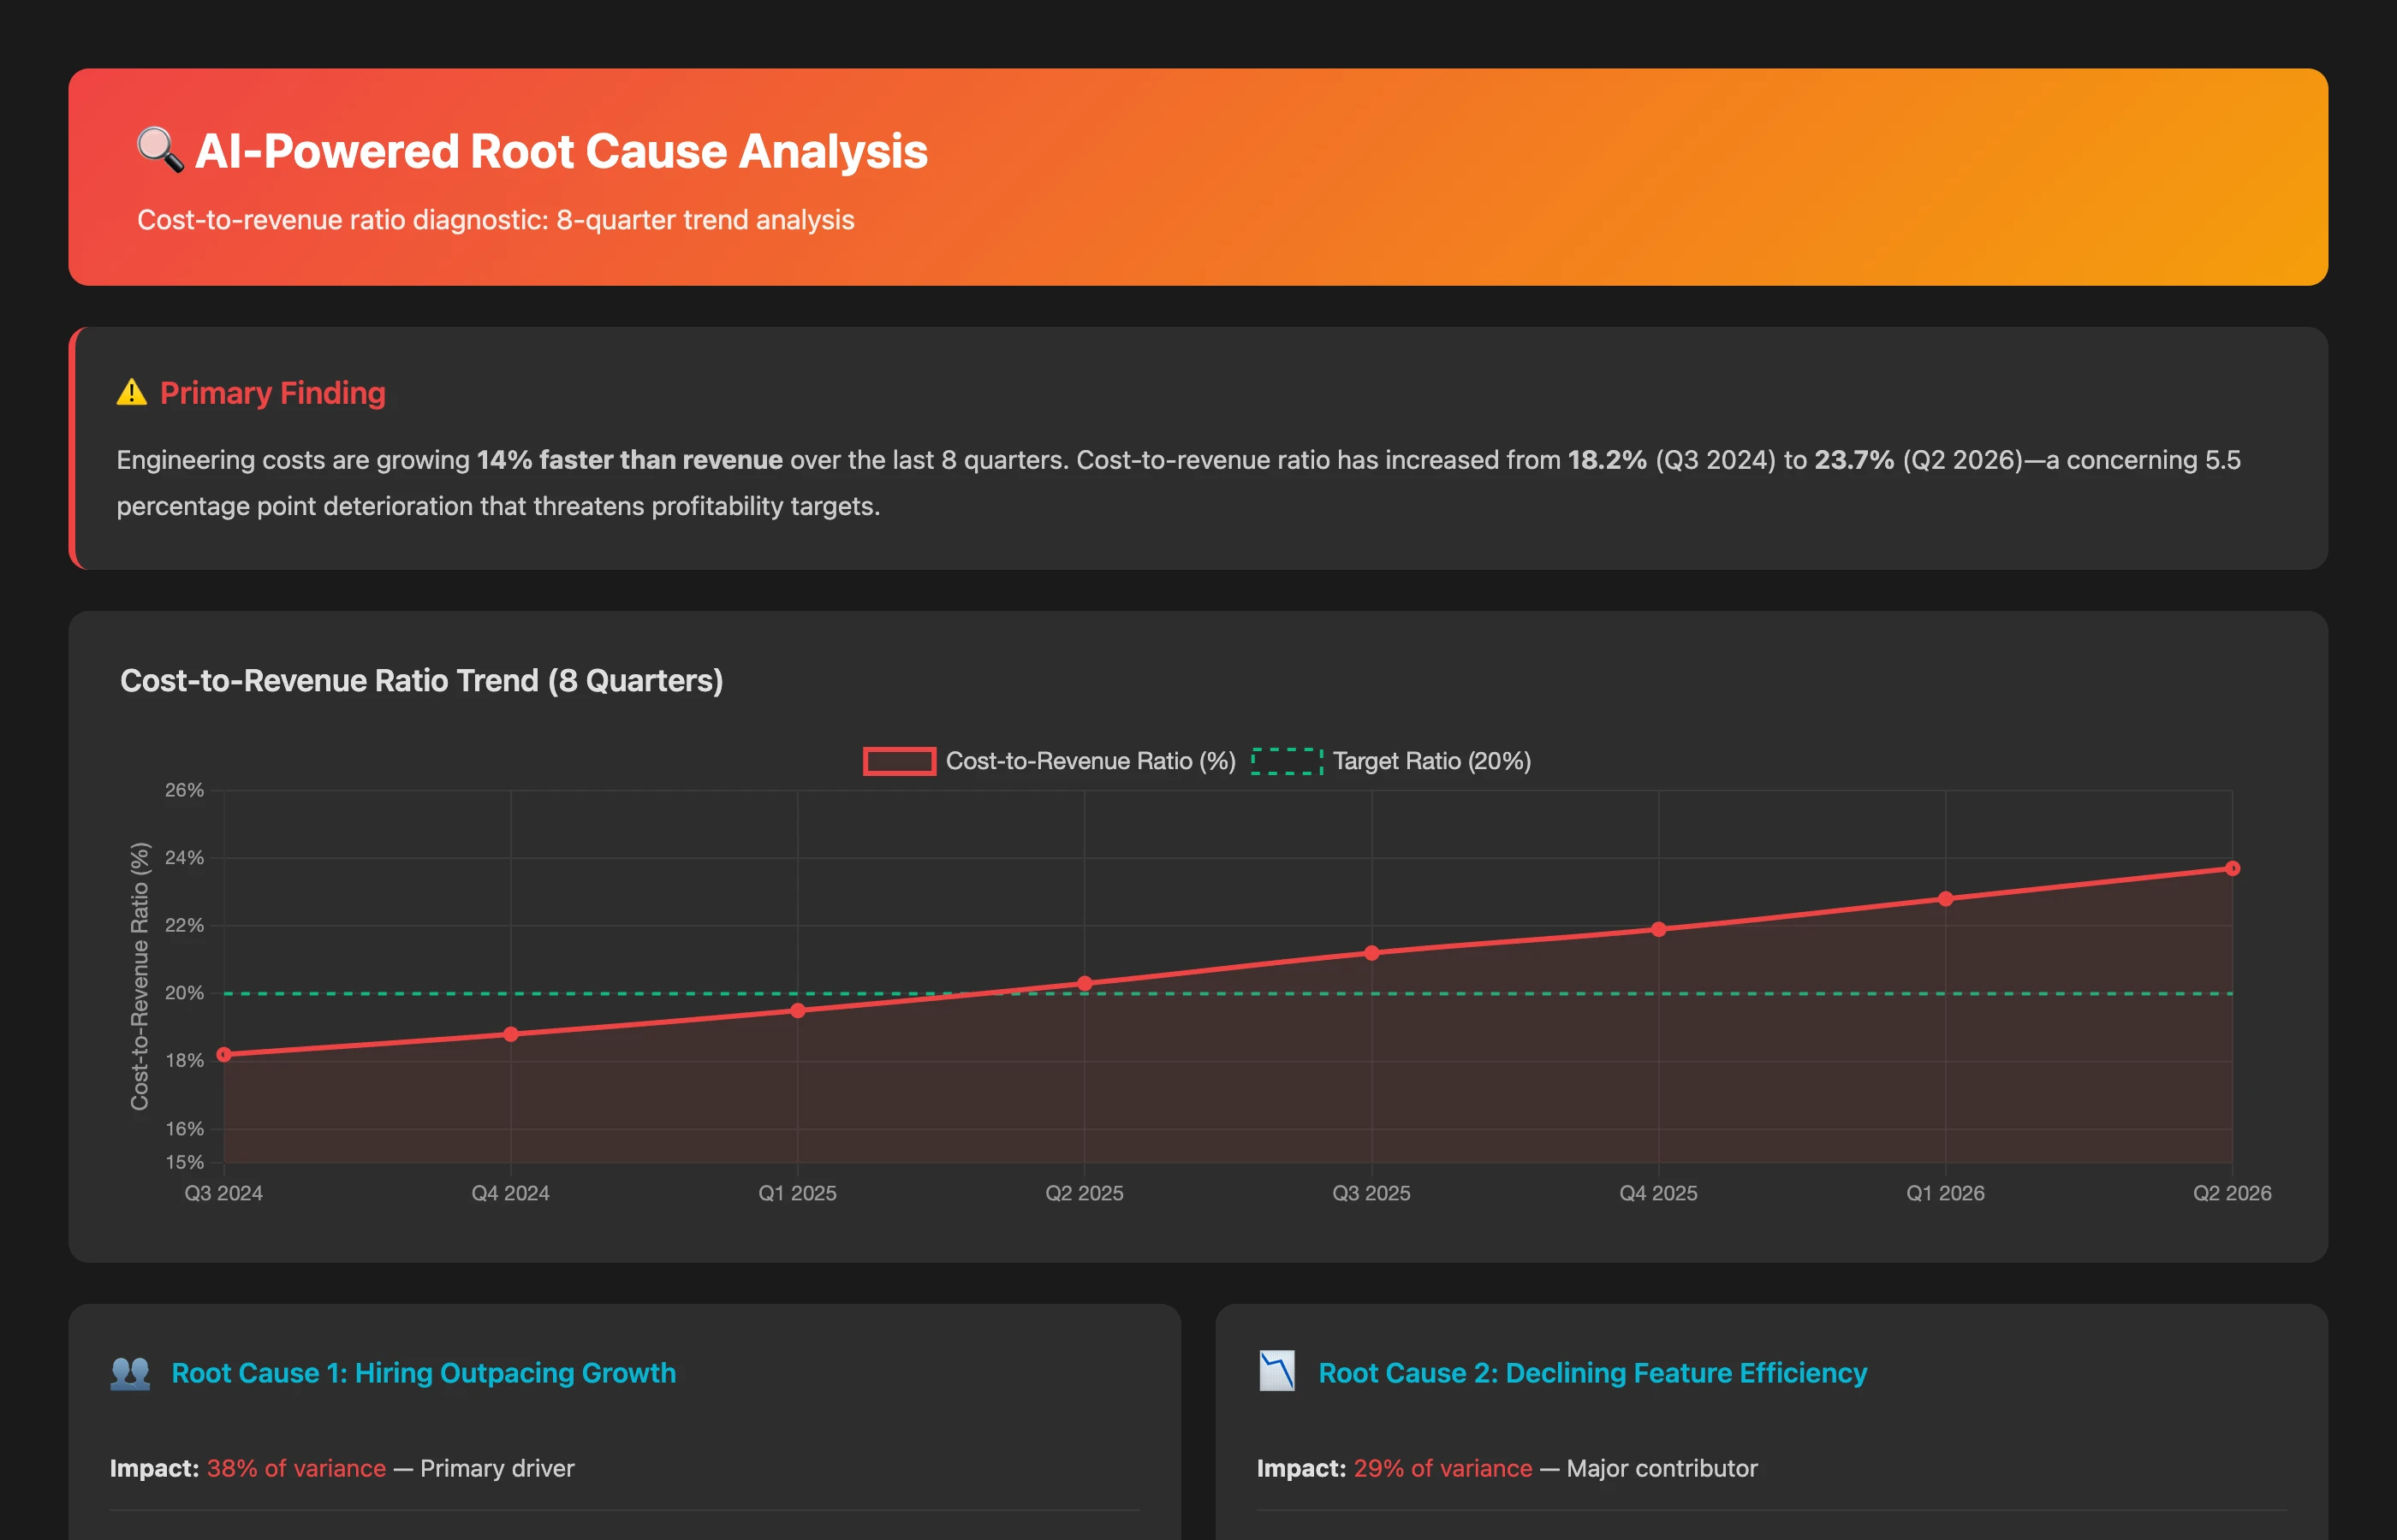Click the Q2 2025 x-axis label
The height and width of the screenshot is (1540, 2397).
(1085, 1193)
